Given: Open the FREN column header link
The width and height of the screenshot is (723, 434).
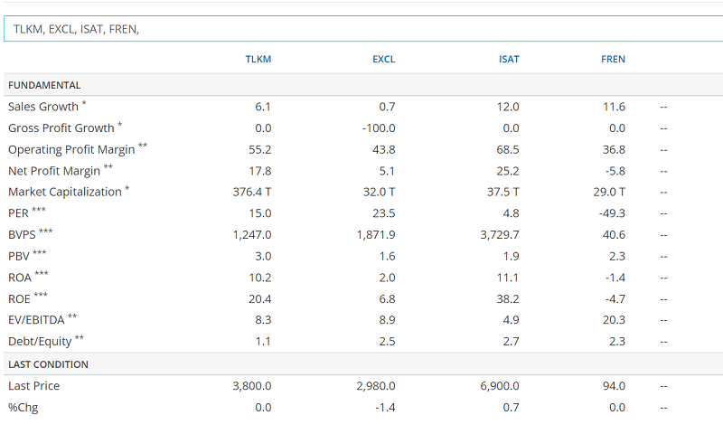Looking at the screenshot, I should click(613, 59).
